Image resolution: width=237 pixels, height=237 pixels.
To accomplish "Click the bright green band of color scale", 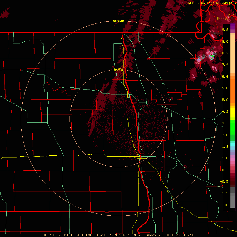I will [x=233, y=127].
